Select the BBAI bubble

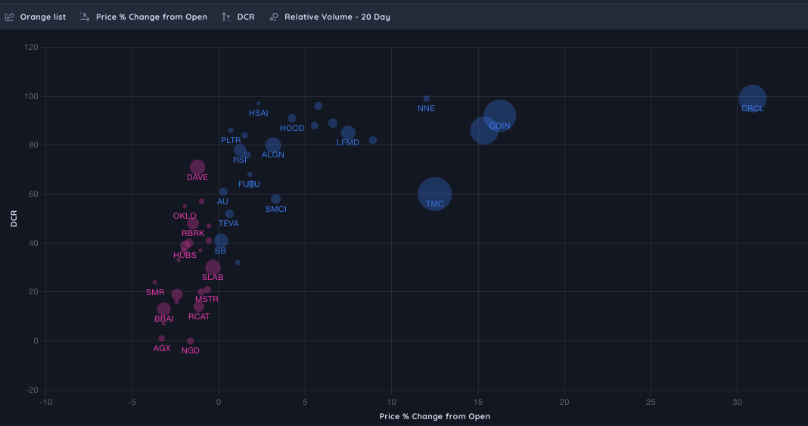[x=163, y=309]
